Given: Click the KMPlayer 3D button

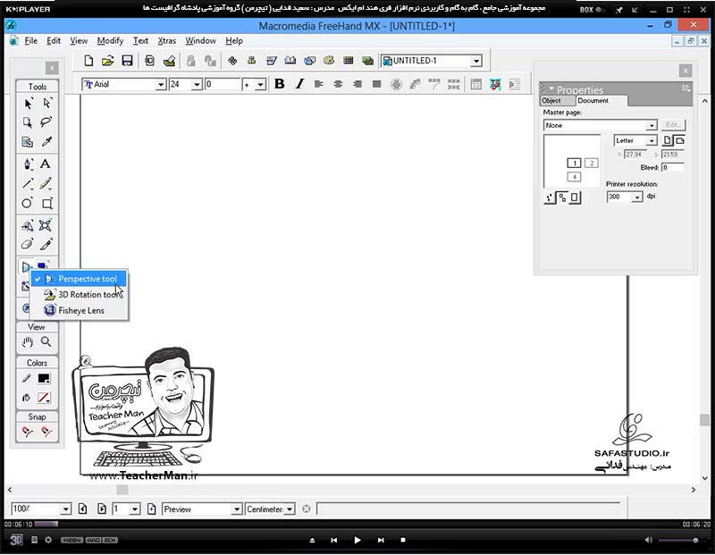Looking at the screenshot, I should (x=16, y=540).
